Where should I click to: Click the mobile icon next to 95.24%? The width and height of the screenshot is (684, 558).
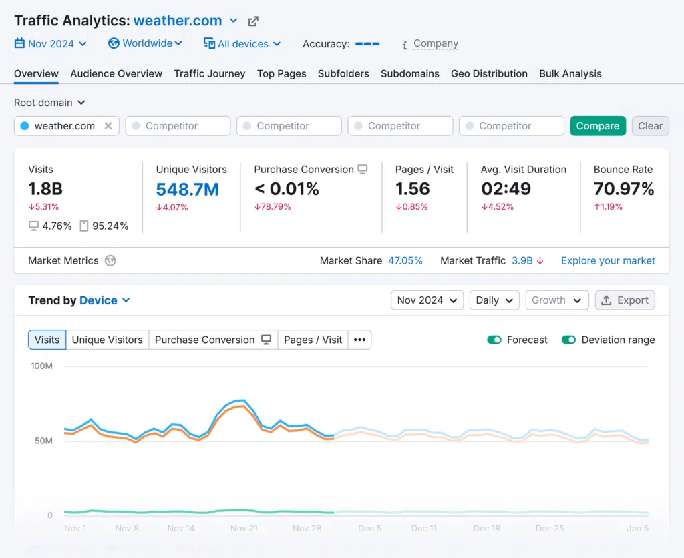coord(84,226)
